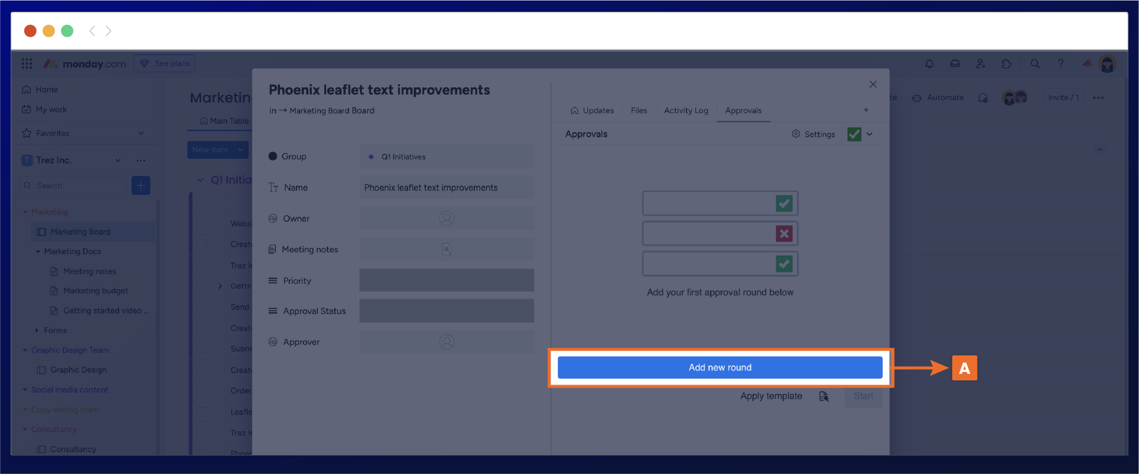This screenshot has height=474, width=1139.
Task: Toggle the green approvals checkmark box
Action: coord(854,134)
